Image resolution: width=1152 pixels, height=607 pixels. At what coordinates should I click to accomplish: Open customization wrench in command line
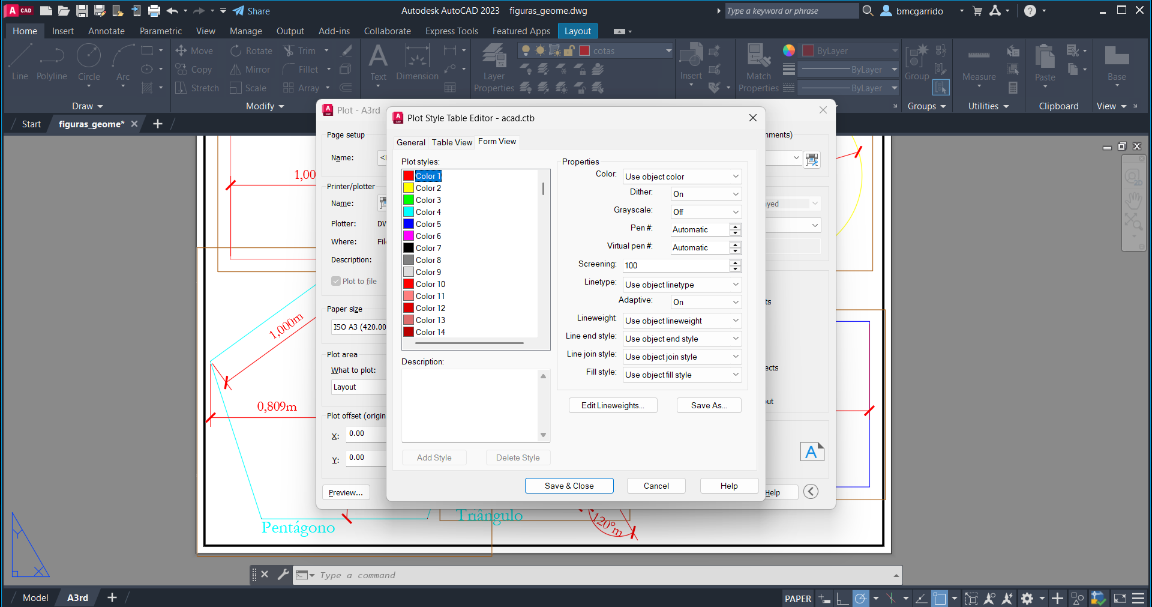pyautogui.click(x=283, y=575)
